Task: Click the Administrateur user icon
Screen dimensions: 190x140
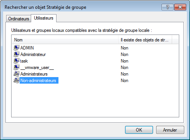Action: [17, 54]
